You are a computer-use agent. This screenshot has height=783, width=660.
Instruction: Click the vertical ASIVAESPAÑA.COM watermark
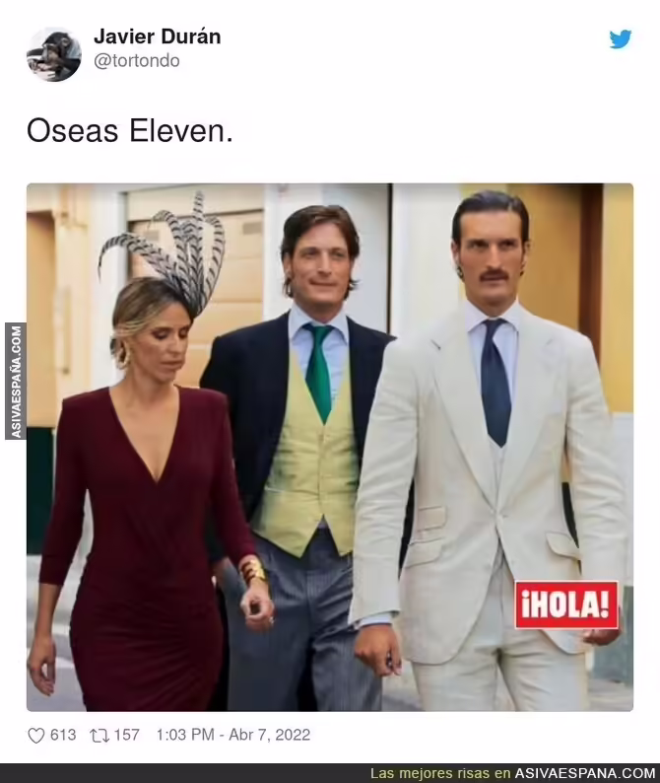[x=16, y=382]
